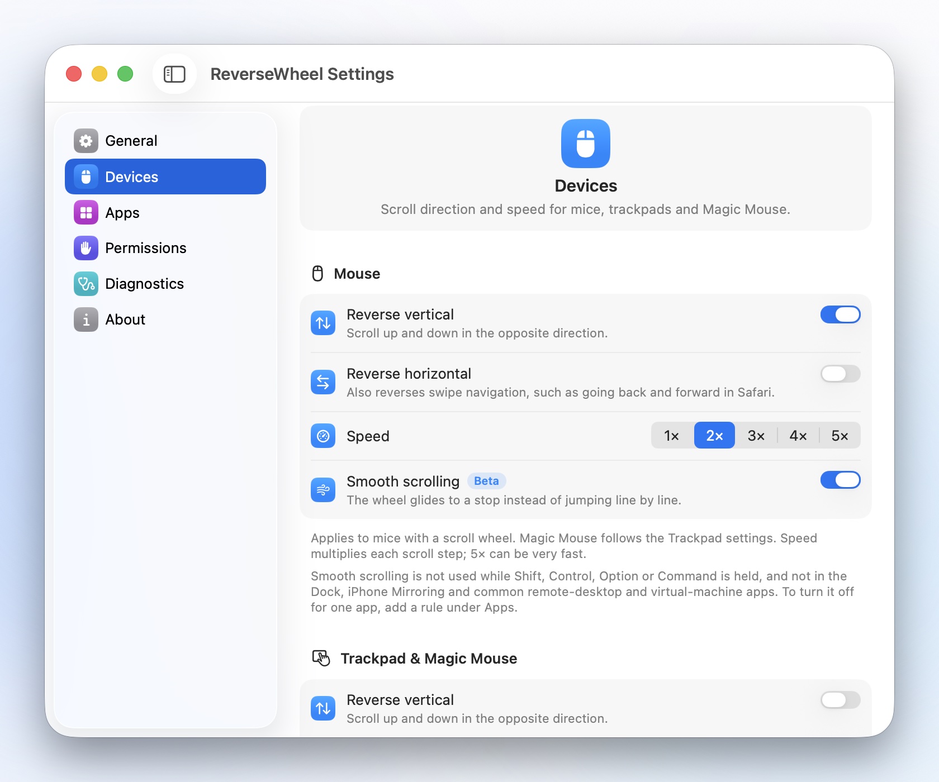
Task: Choose 3× scroll speed
Action: click(x=756, y=435)
